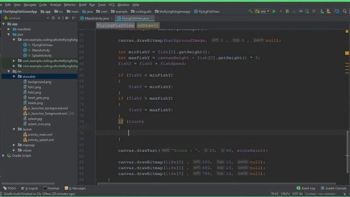Run the app with green play button
The image size is (350, 197).
coord(274,11)
